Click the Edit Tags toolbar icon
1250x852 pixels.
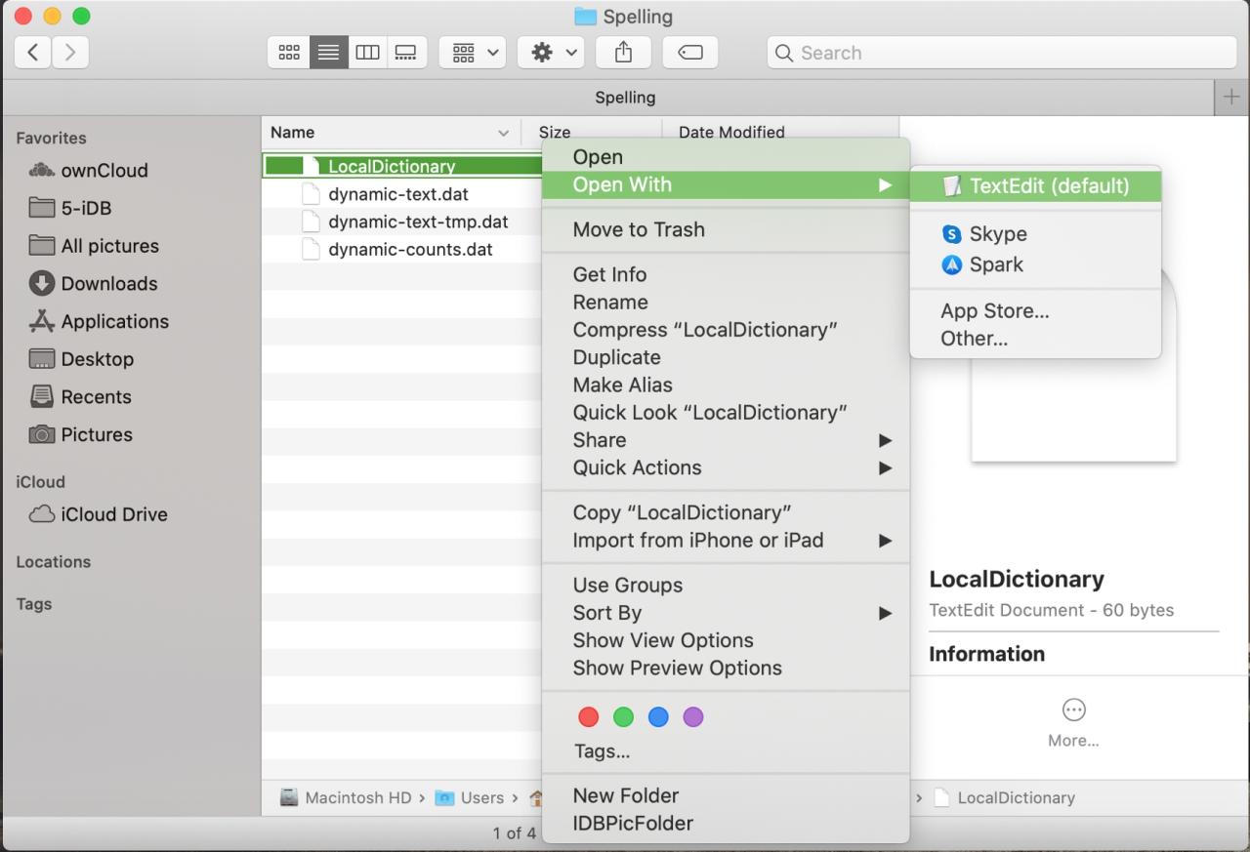click(690, 53)
